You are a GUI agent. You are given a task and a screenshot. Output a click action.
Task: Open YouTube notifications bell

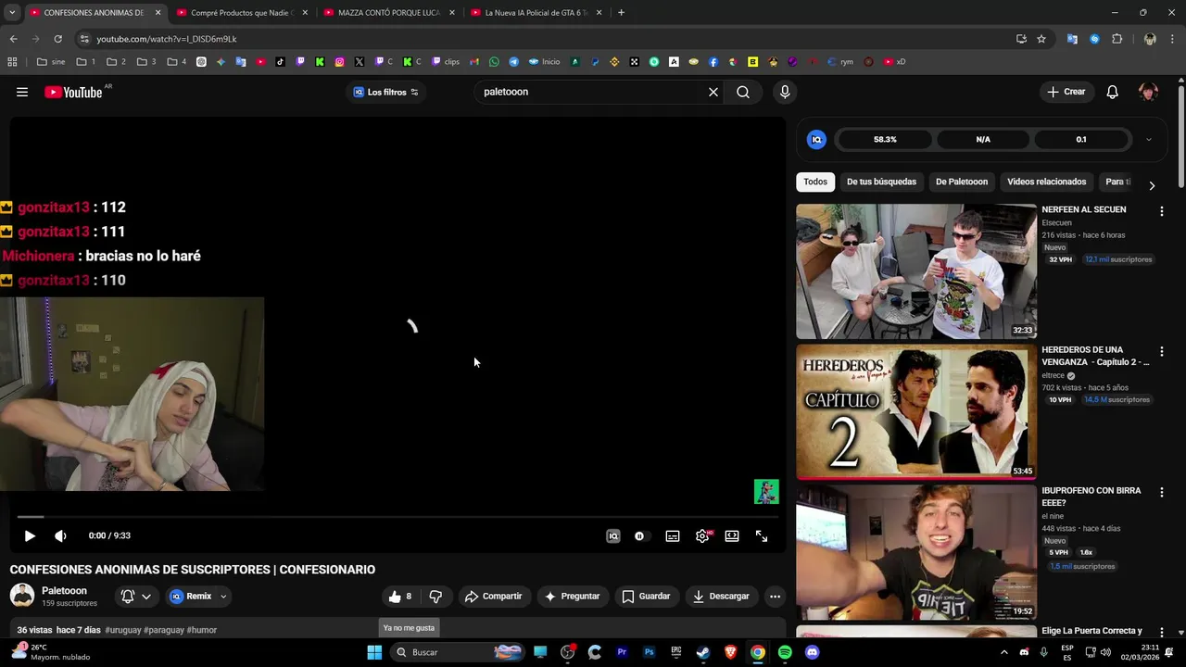tap(1113, 92)
